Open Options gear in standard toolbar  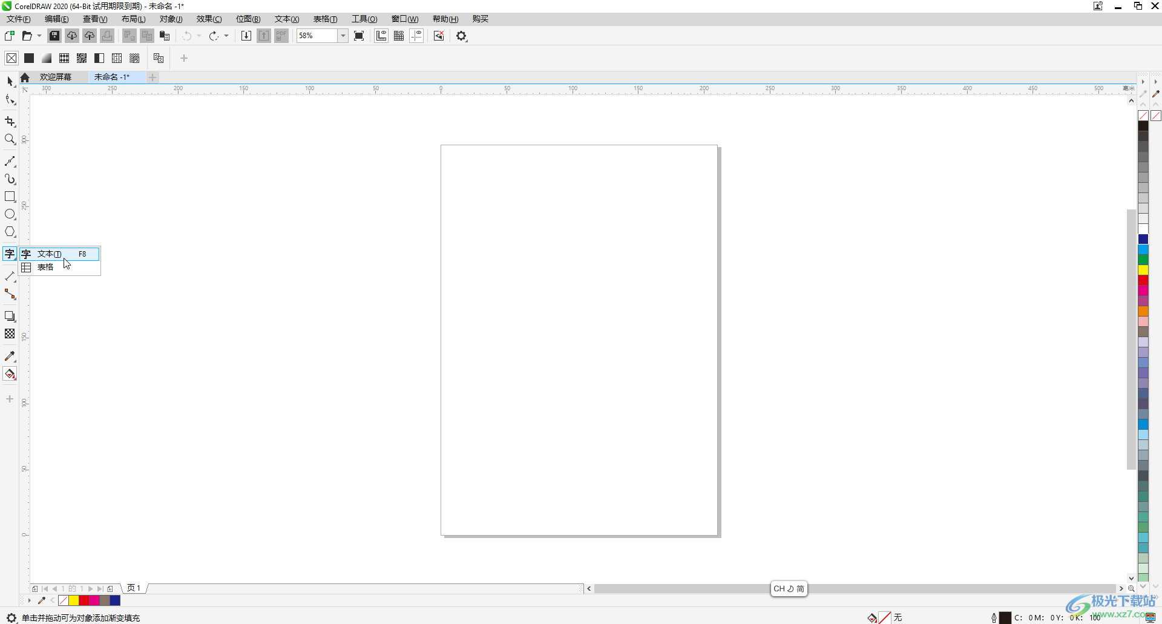click(462, 36)
